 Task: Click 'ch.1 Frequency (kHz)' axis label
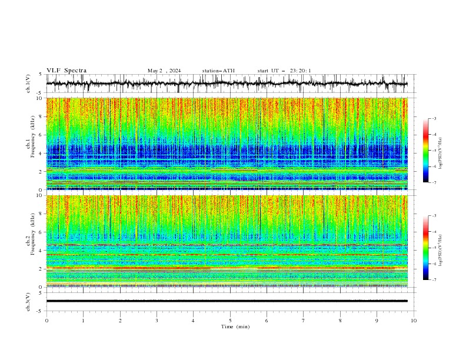tap(31, 137)
